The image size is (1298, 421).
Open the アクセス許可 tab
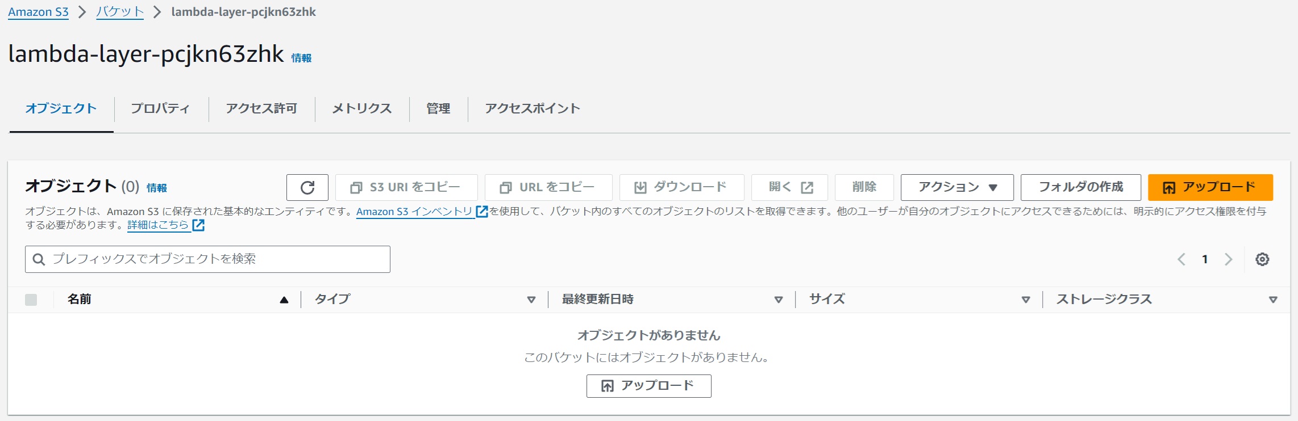click(261, 108)
